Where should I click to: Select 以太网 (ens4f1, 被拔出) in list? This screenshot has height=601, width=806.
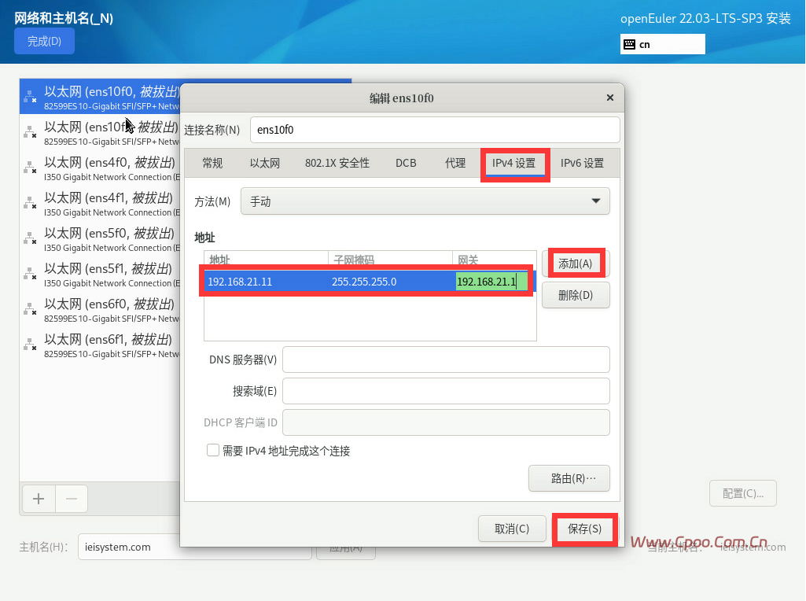coord(100,204)
